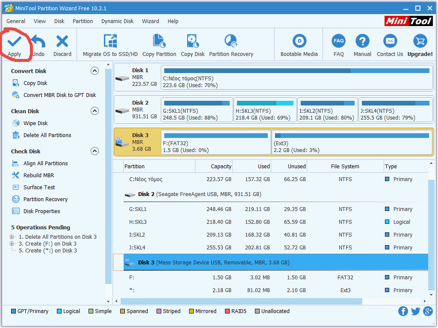The width and height of the screenshot is (438, 328).
Task: Start the Partition Recovery toolbar tool
Action: [x=231, y=42]
